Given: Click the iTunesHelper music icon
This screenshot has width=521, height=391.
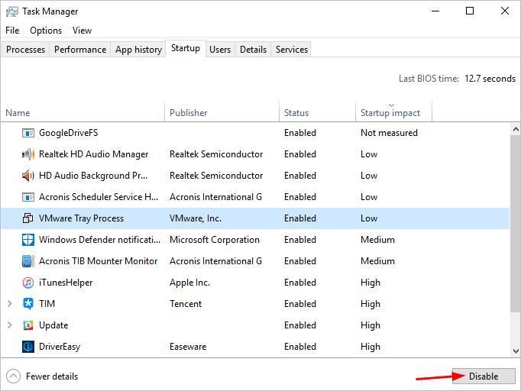Looking at the screenshot, I should 28,283.
